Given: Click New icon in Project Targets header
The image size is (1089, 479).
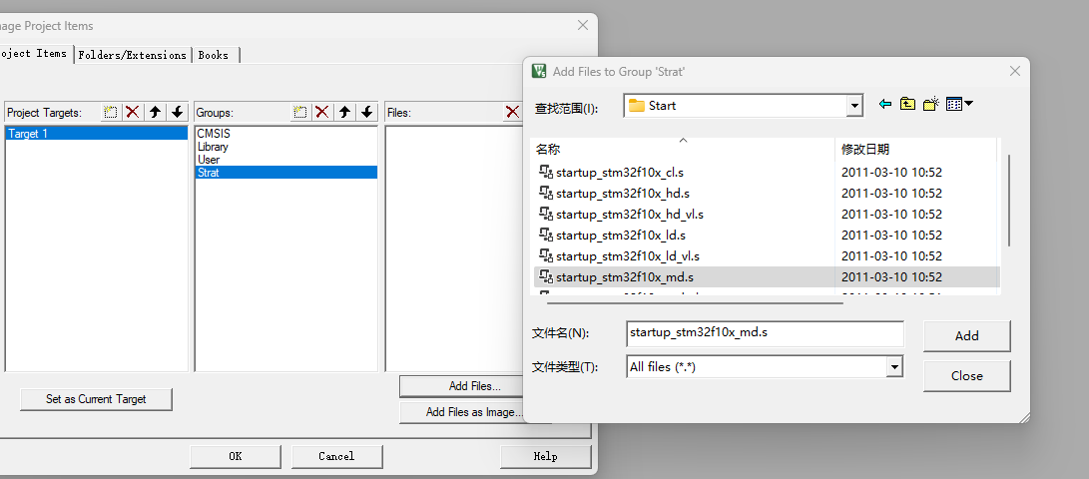Looking at the screenshot, I should (x=111, y=112).
